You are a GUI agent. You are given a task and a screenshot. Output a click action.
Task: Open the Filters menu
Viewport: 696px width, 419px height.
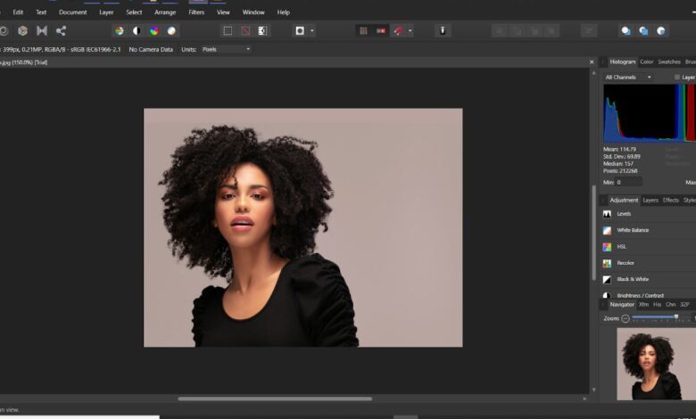point(196,12)
